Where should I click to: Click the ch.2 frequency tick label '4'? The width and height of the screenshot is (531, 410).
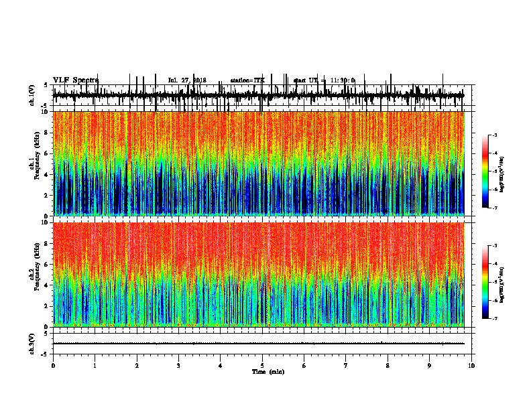click(47, 285)
